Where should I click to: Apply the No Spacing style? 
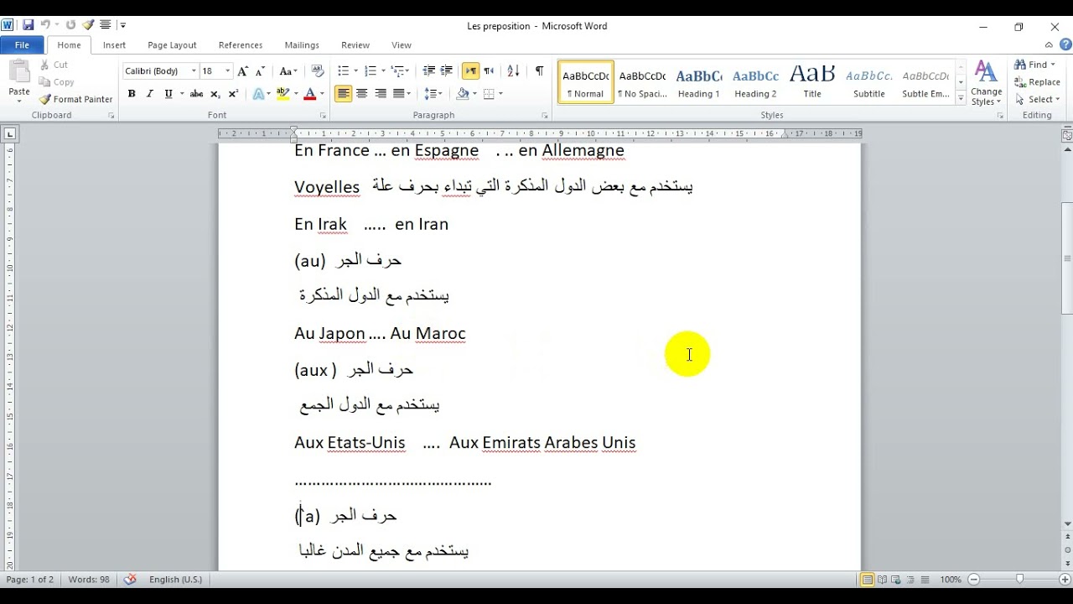(x=642, y=82)
